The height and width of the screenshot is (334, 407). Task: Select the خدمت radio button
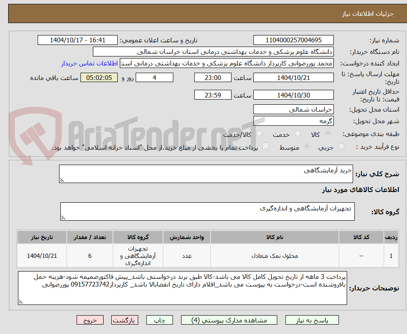pos(298,133)
